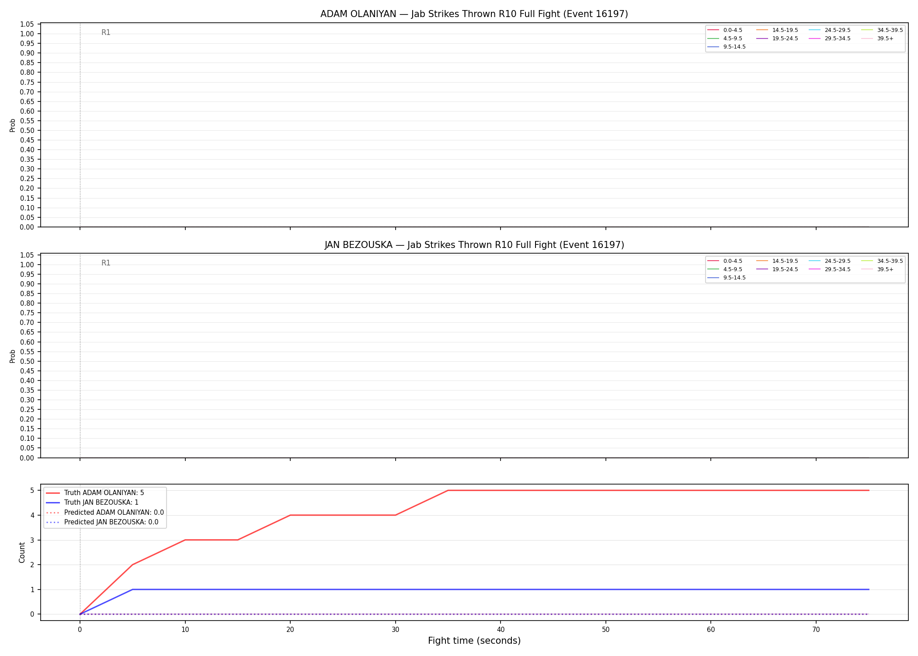Select the Truth JAN BEZOUSKA: 1 legend entry
The height and width of the screenshot is (656, 918).
pos(92,502)
